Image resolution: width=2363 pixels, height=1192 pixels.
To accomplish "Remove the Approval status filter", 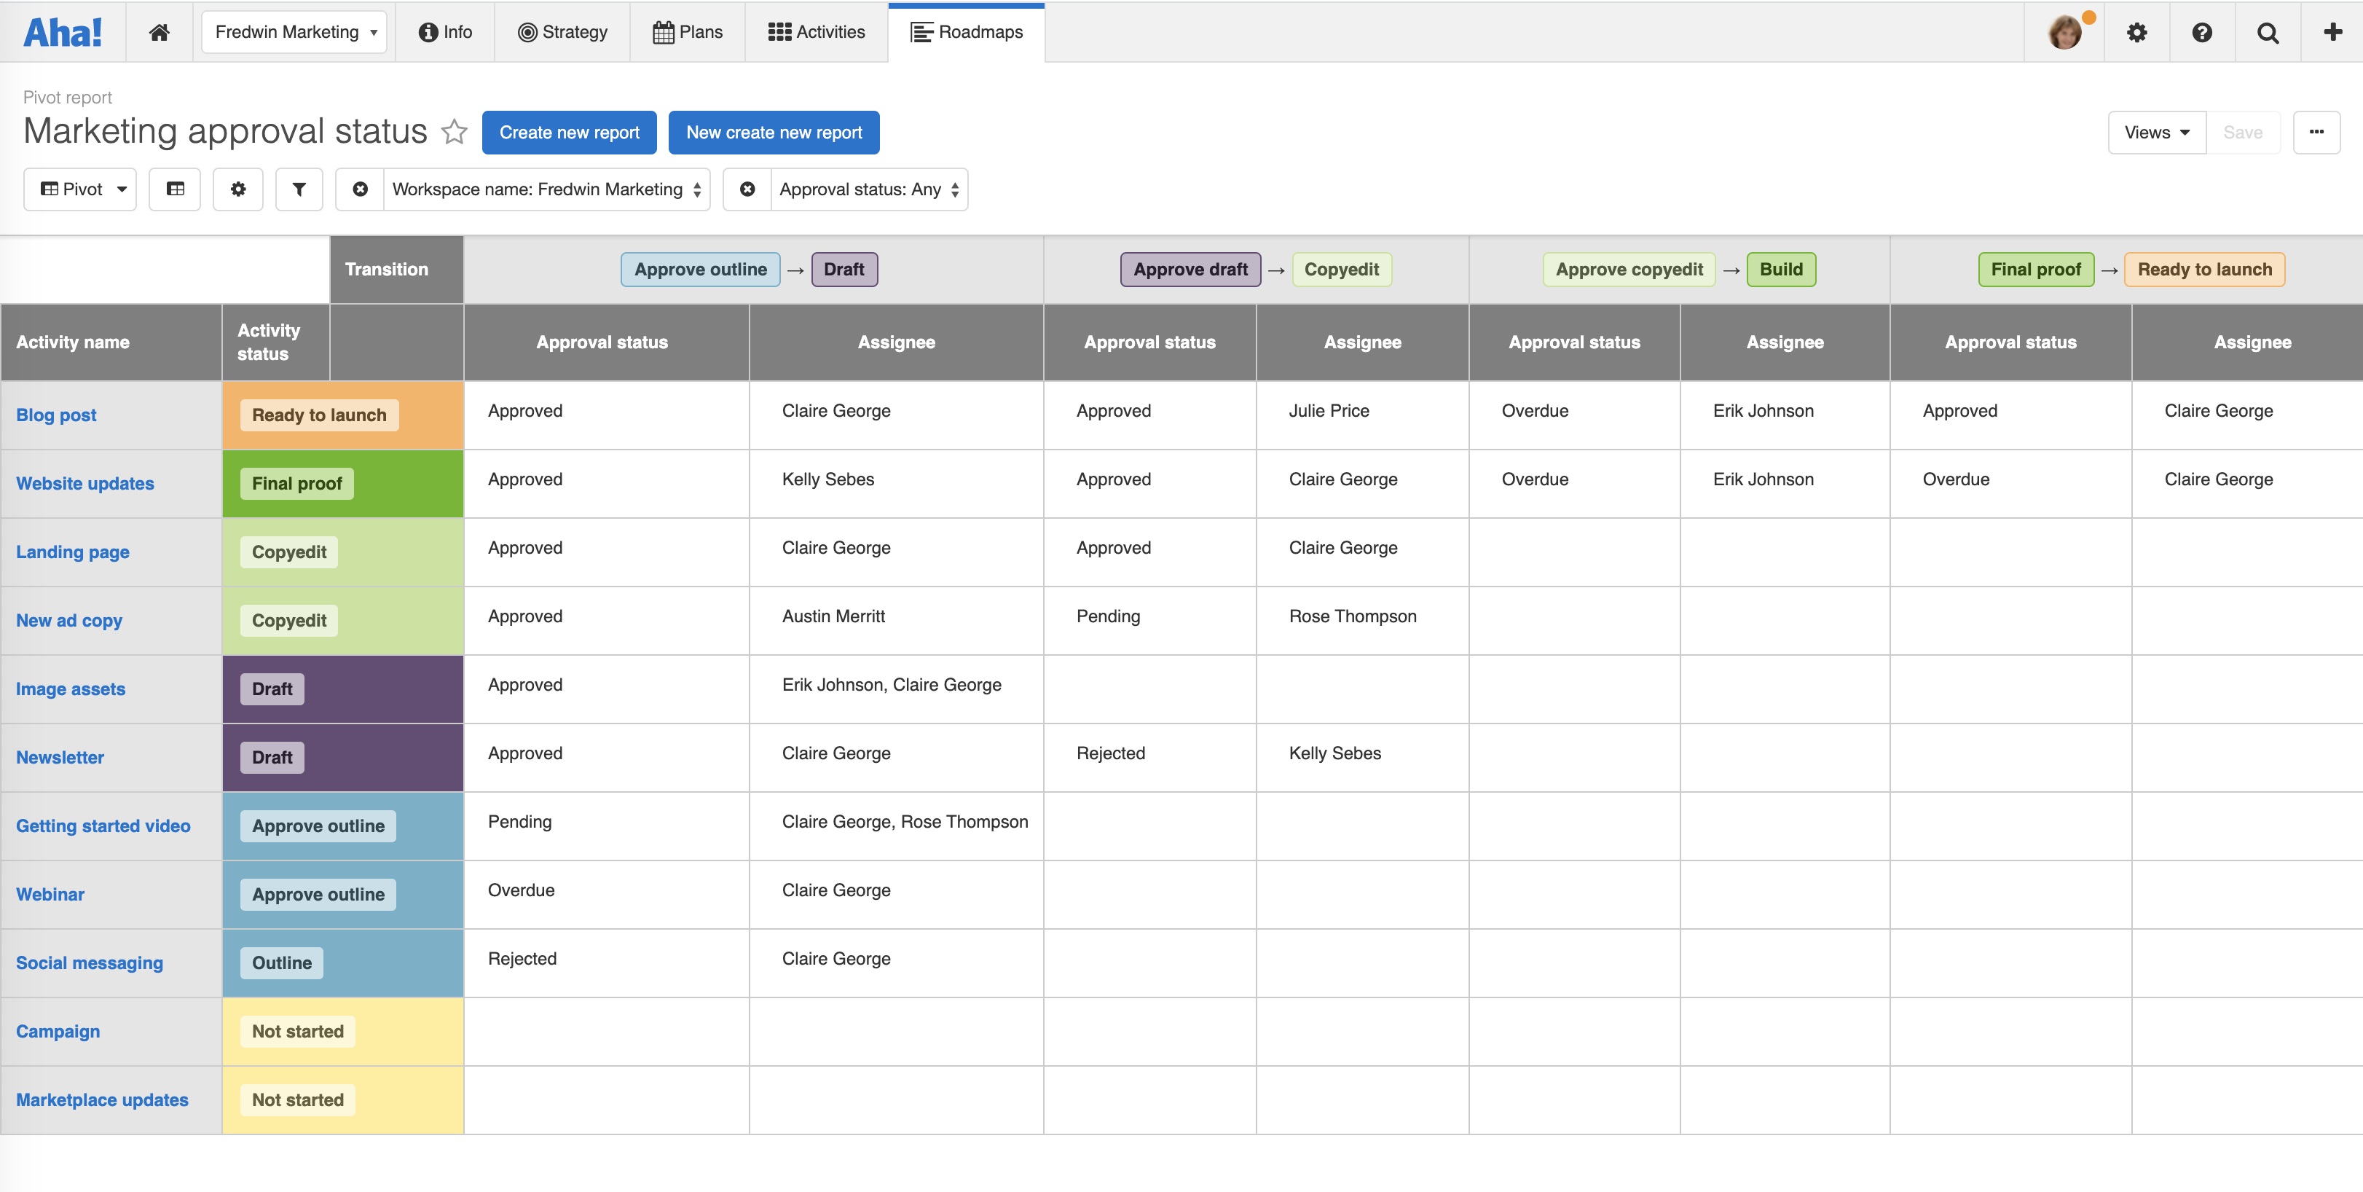I will tap(747, 189).
